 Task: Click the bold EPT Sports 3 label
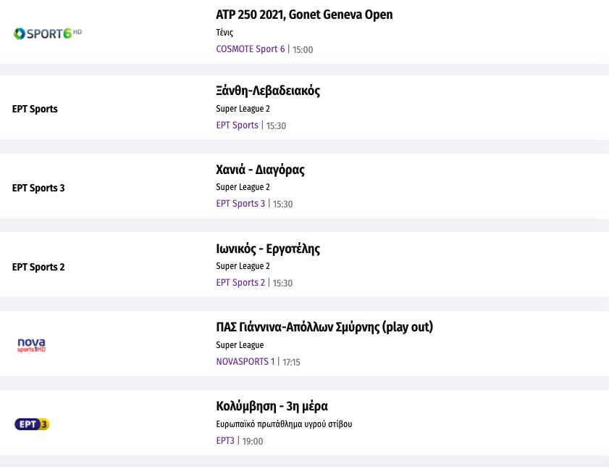click(38, 189)
